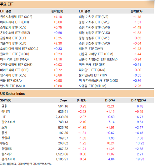Select 신흥국 저변동성 ETF (EEMV) label
Screen dimensions: 155x167
point(98,59)
